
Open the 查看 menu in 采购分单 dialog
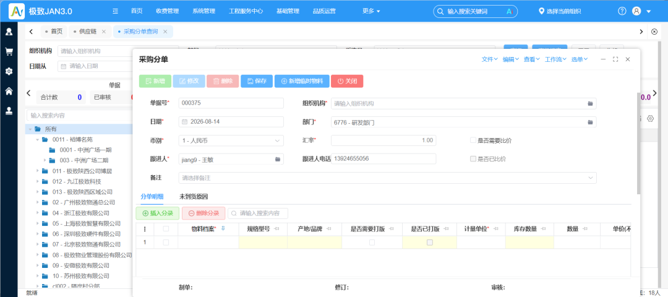point(532,59)
